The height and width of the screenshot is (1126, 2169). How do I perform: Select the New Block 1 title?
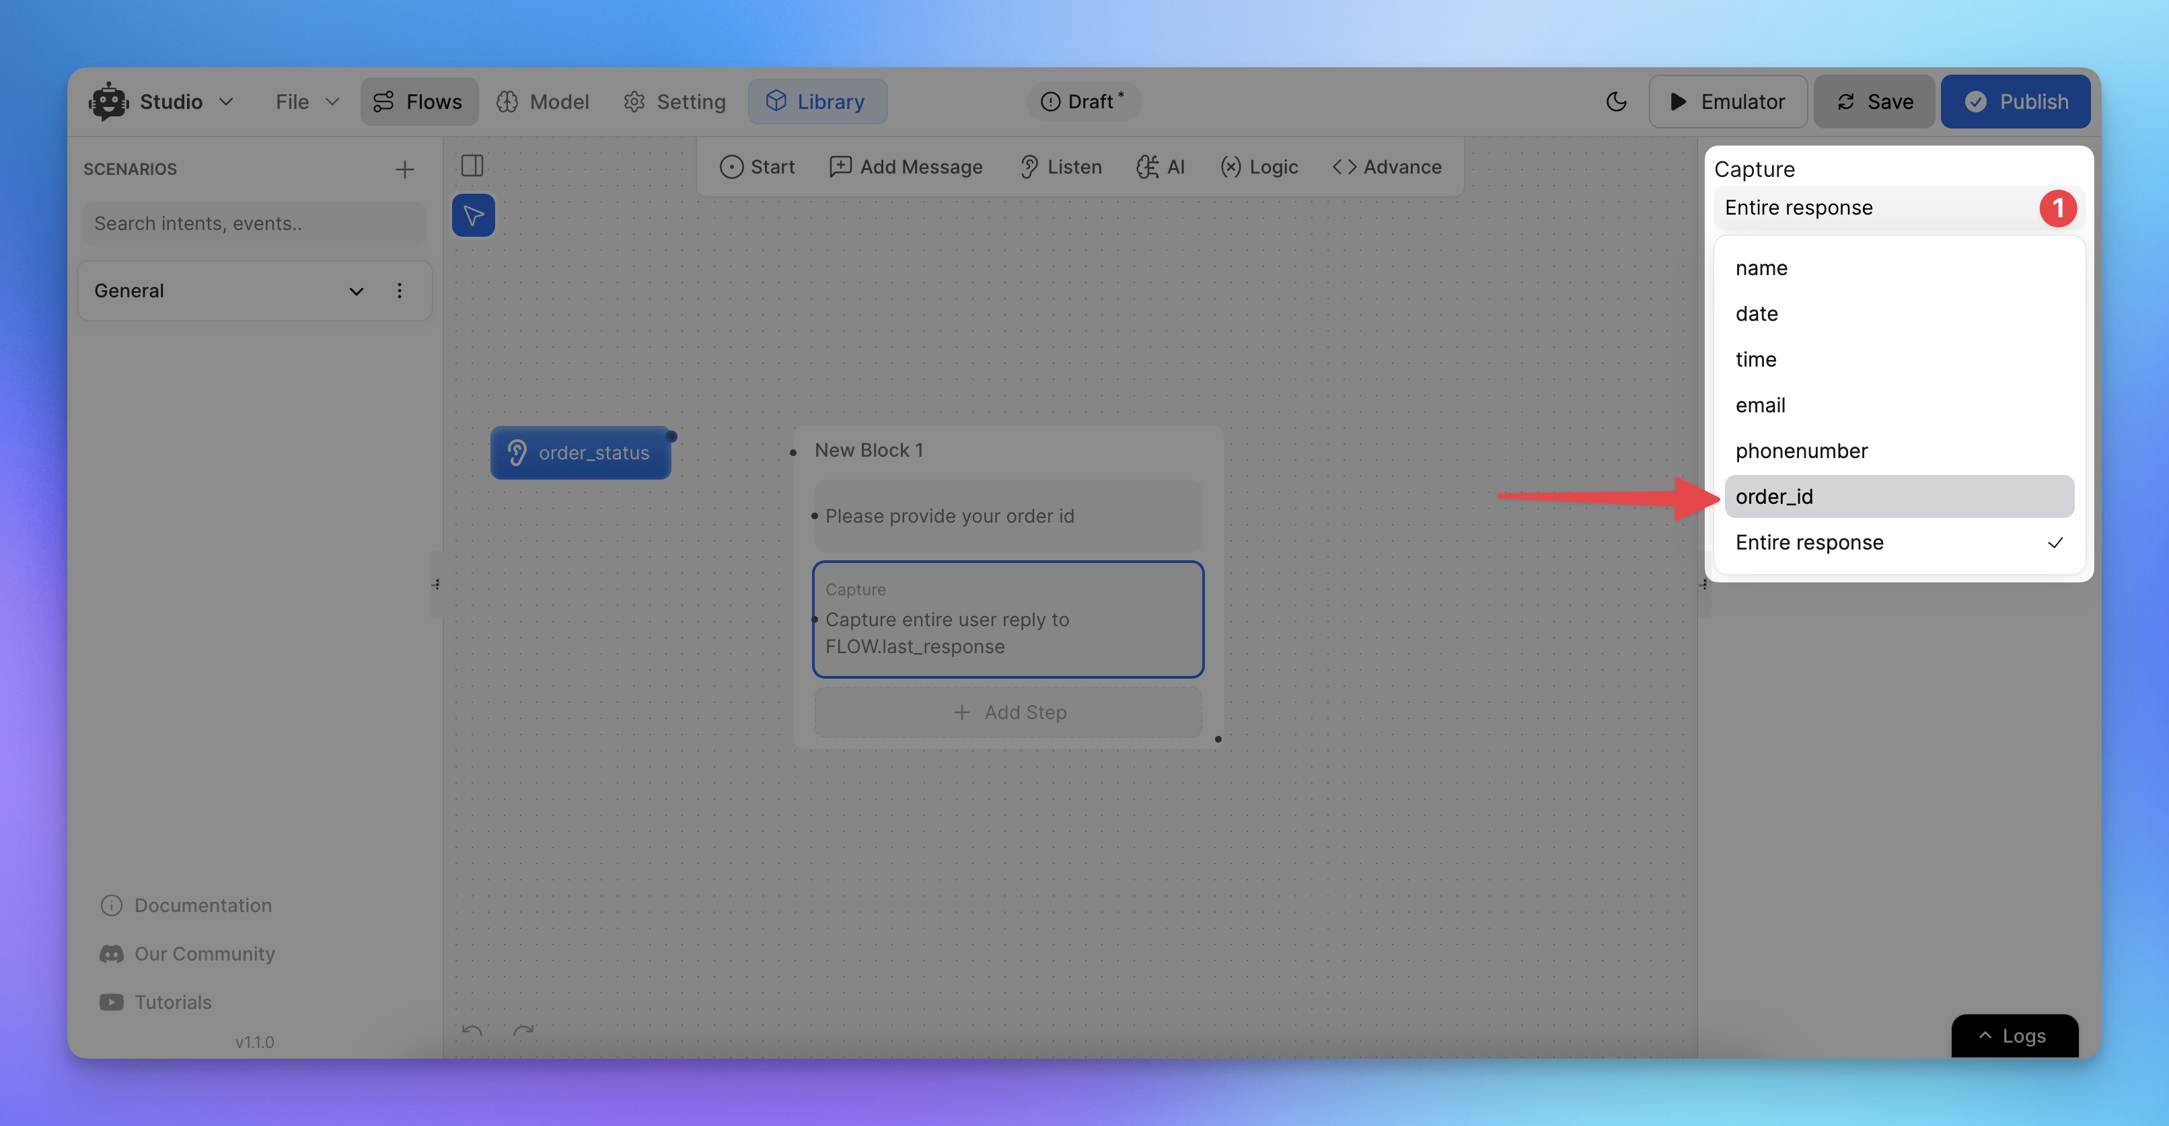pyautogui.click(x=869, y=450)
